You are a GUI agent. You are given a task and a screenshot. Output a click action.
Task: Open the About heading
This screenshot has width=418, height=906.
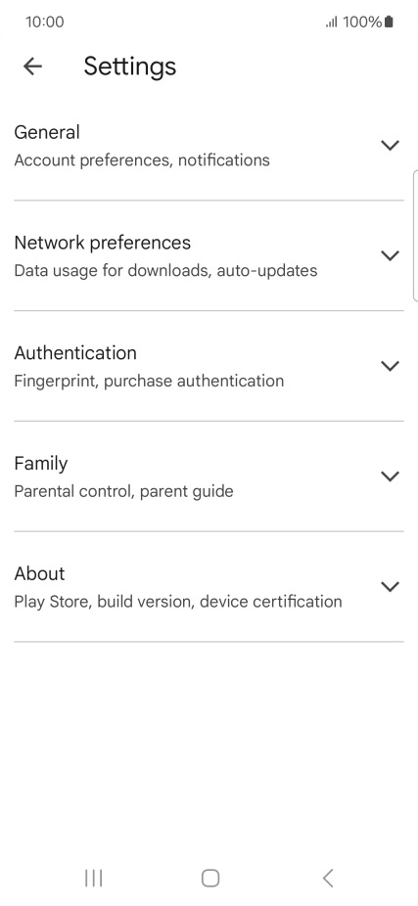coord(39,573)
